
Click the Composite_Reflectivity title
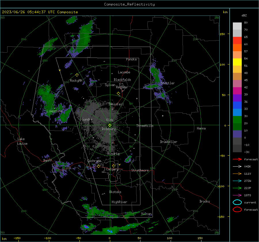coord(129,4)
